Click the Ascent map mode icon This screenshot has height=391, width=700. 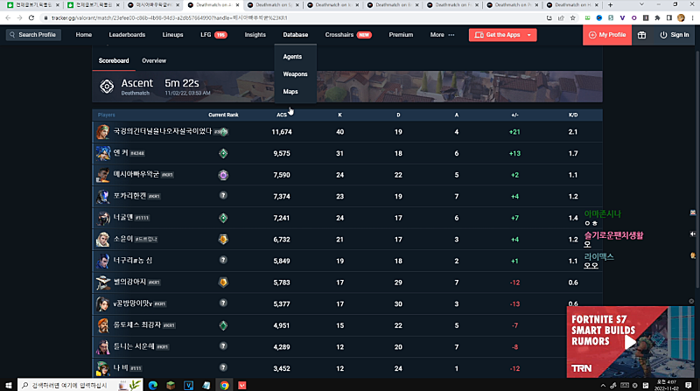[x=107, y=86]
